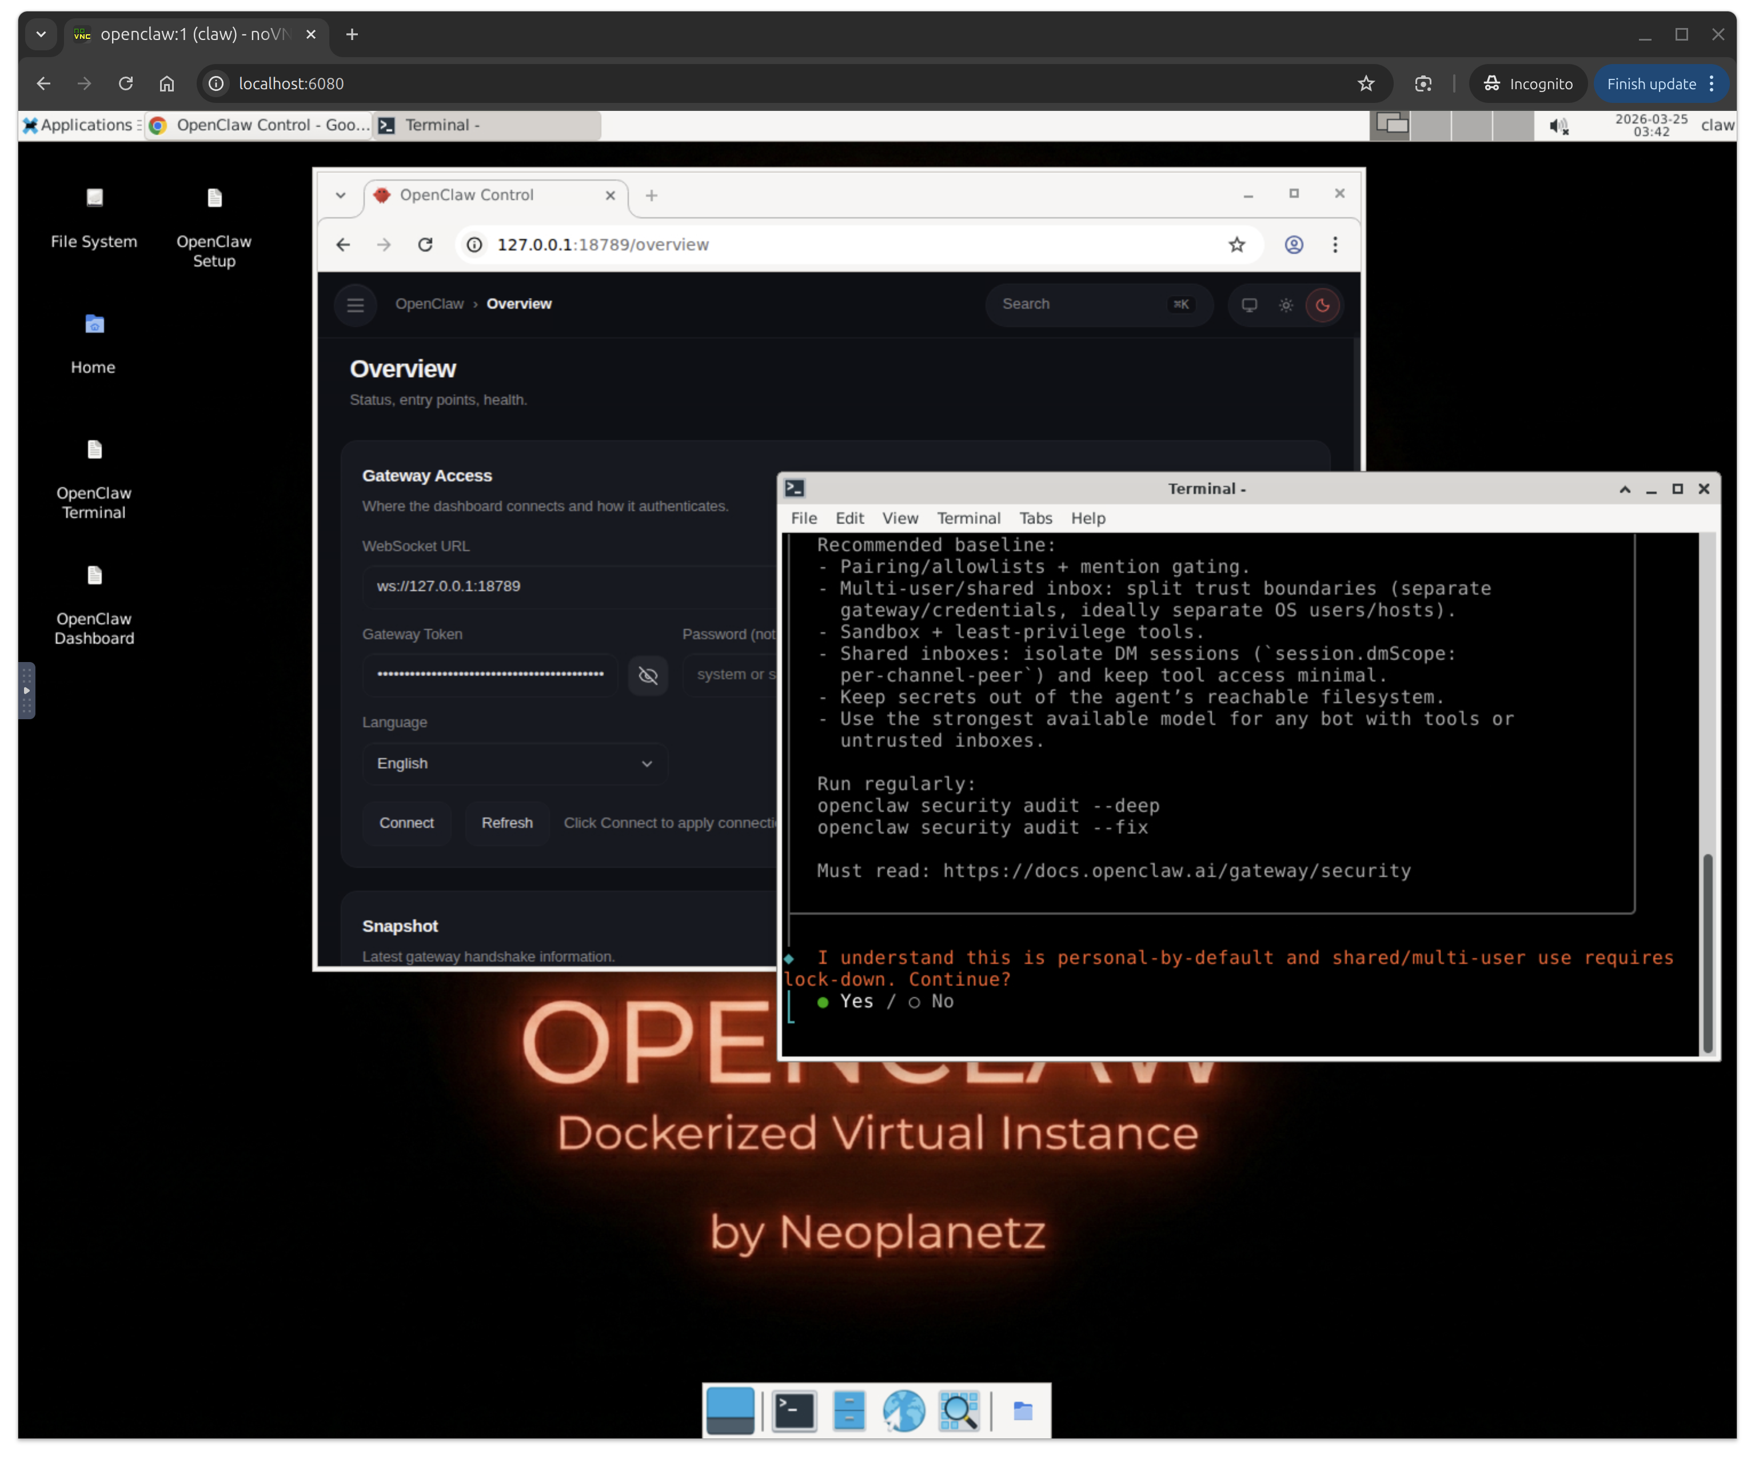Switch to dark theme moon icon
Screen dimensions: 1755x1475
1322,305
